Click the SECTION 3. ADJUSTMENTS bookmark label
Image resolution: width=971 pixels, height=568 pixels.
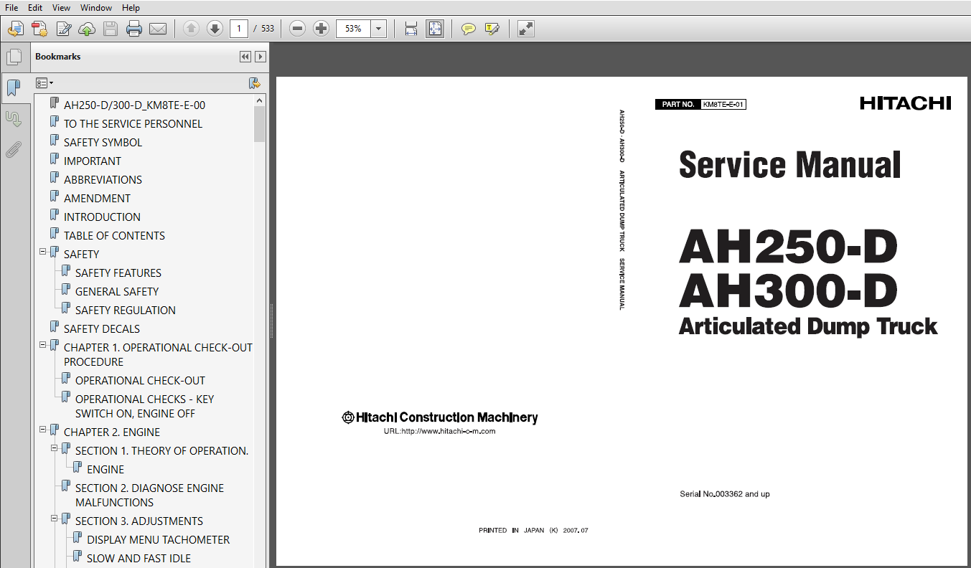139,521
